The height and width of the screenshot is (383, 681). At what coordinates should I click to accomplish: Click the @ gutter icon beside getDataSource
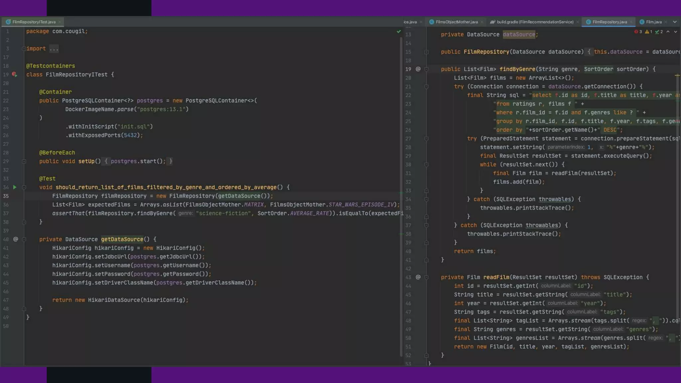pyautogui.click(x=16, y=239)
